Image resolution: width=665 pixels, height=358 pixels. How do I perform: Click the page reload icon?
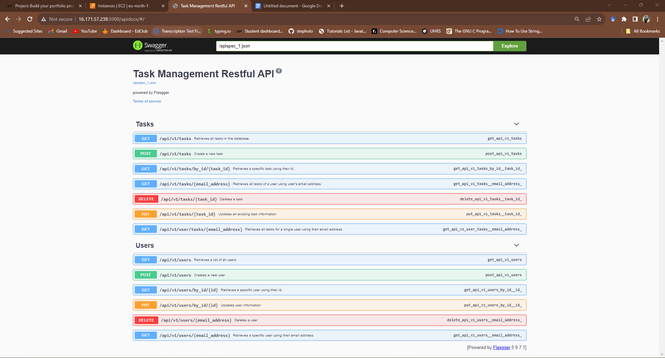pyautogui.click(x=30, y=19)
